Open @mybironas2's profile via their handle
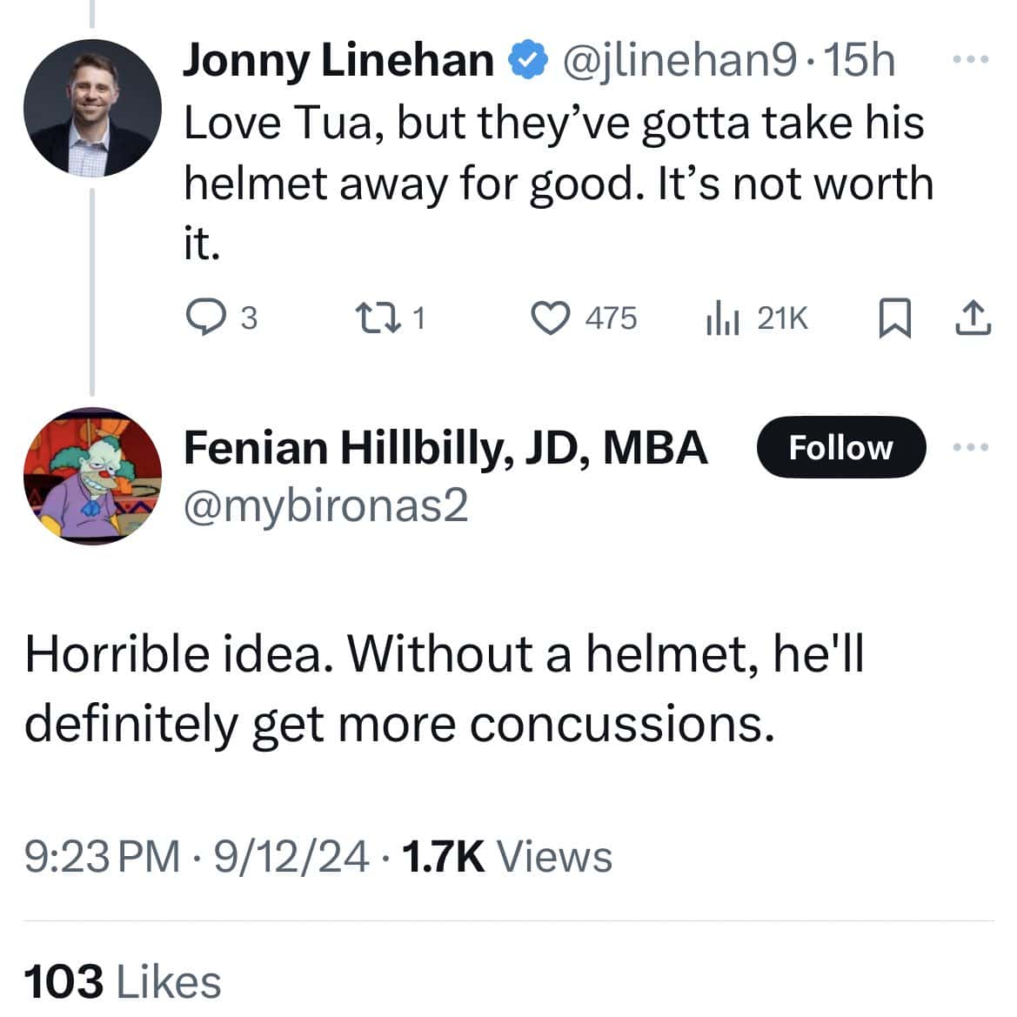1017x1017 pixels. point(326,507)
